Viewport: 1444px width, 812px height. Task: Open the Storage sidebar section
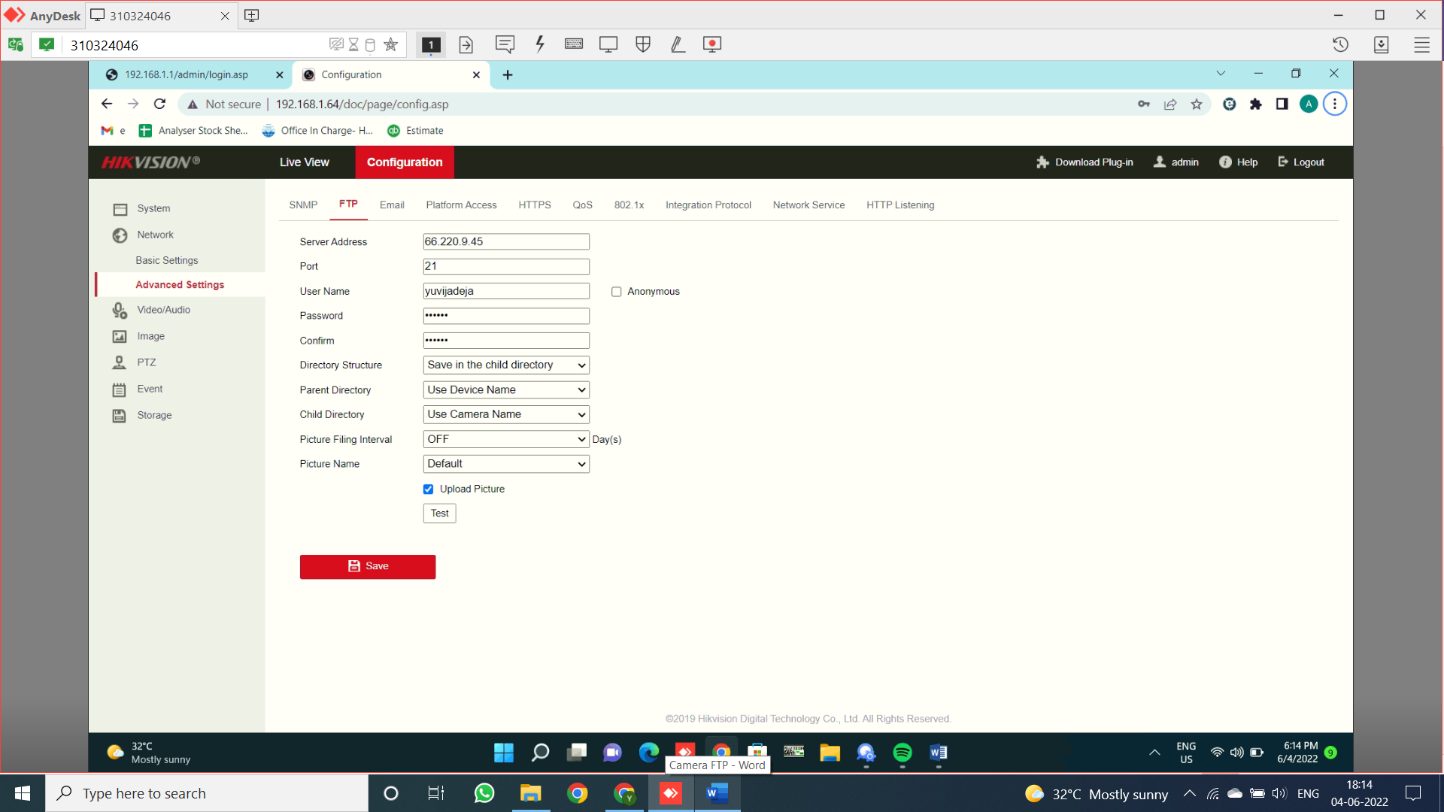[153, 415]
